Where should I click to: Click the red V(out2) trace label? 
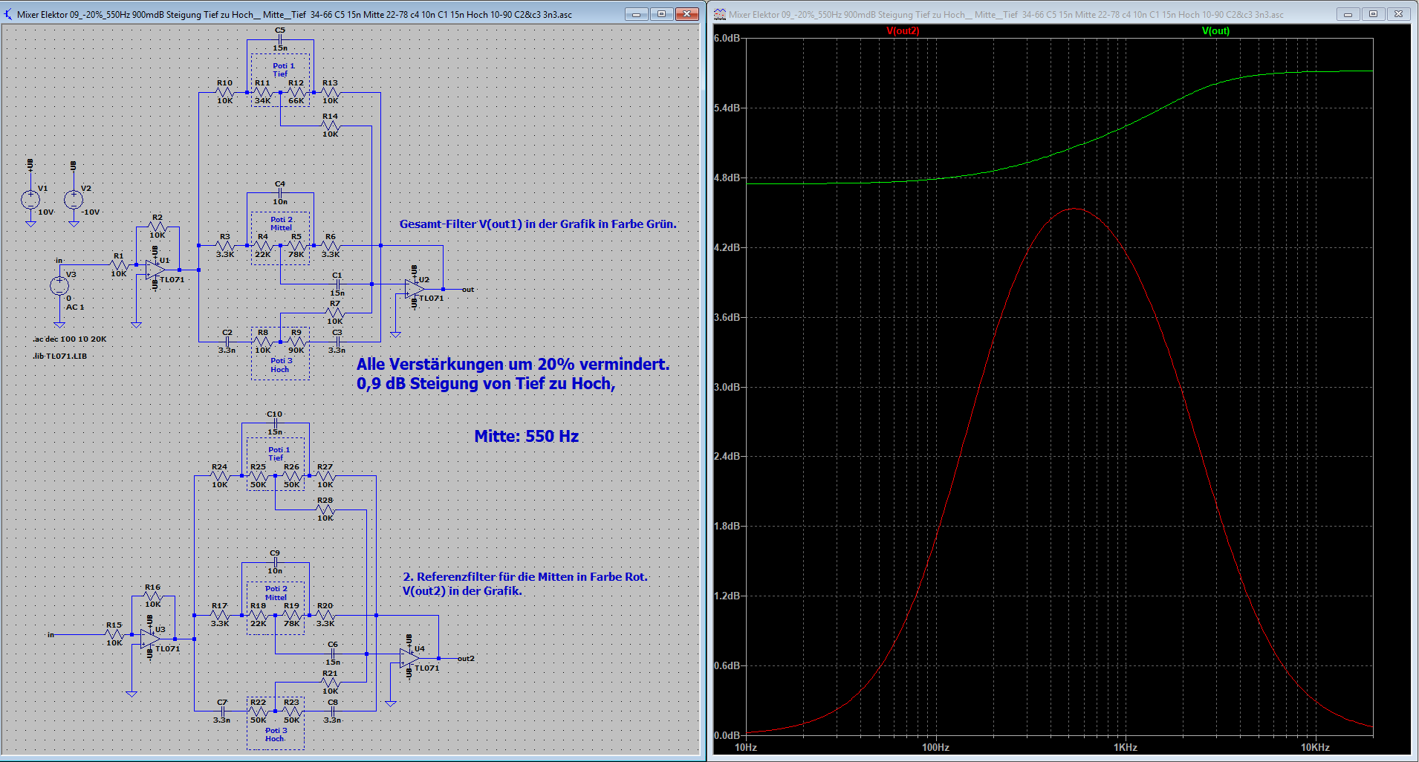tap(903, 31)
